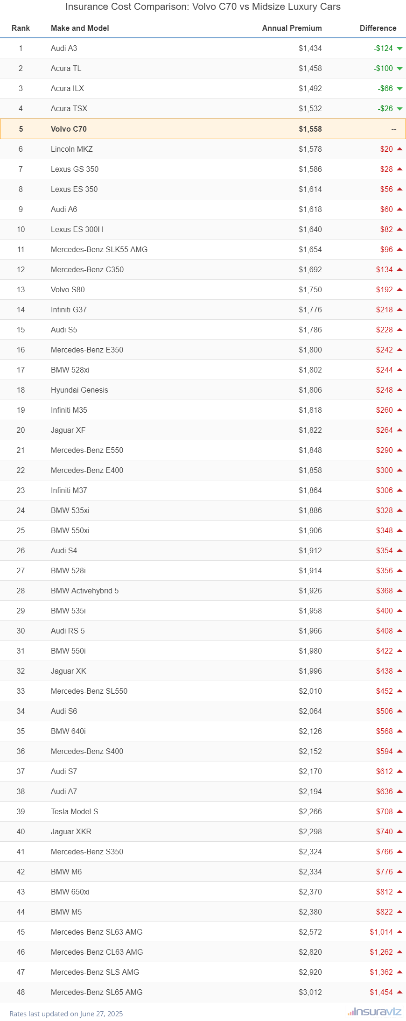Select the highlighted Volvo C70 row
This screenshot has width=406, height=1021.
tap(203, 129)
